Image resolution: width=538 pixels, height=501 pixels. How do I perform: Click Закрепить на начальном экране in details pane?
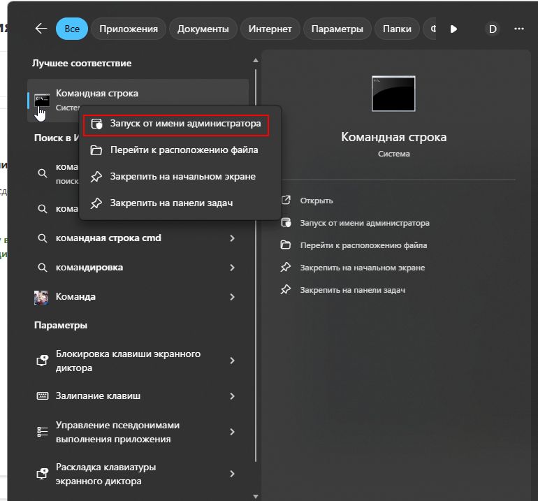click(363, 268)
